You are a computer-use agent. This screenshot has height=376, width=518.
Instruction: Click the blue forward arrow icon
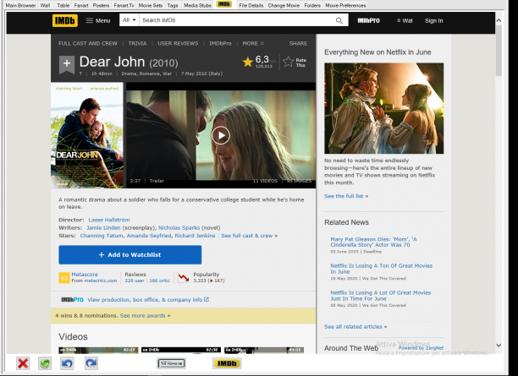pos(91,363)
